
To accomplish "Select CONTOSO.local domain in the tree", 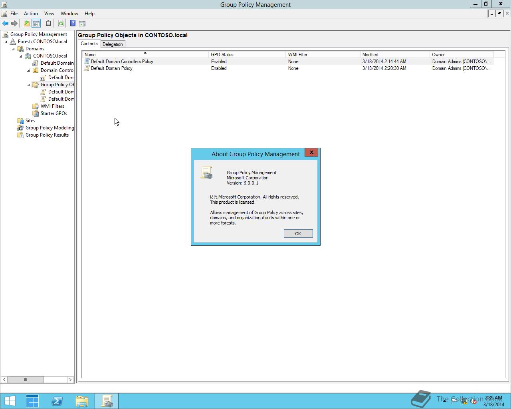I will click(x=50, y=56).
